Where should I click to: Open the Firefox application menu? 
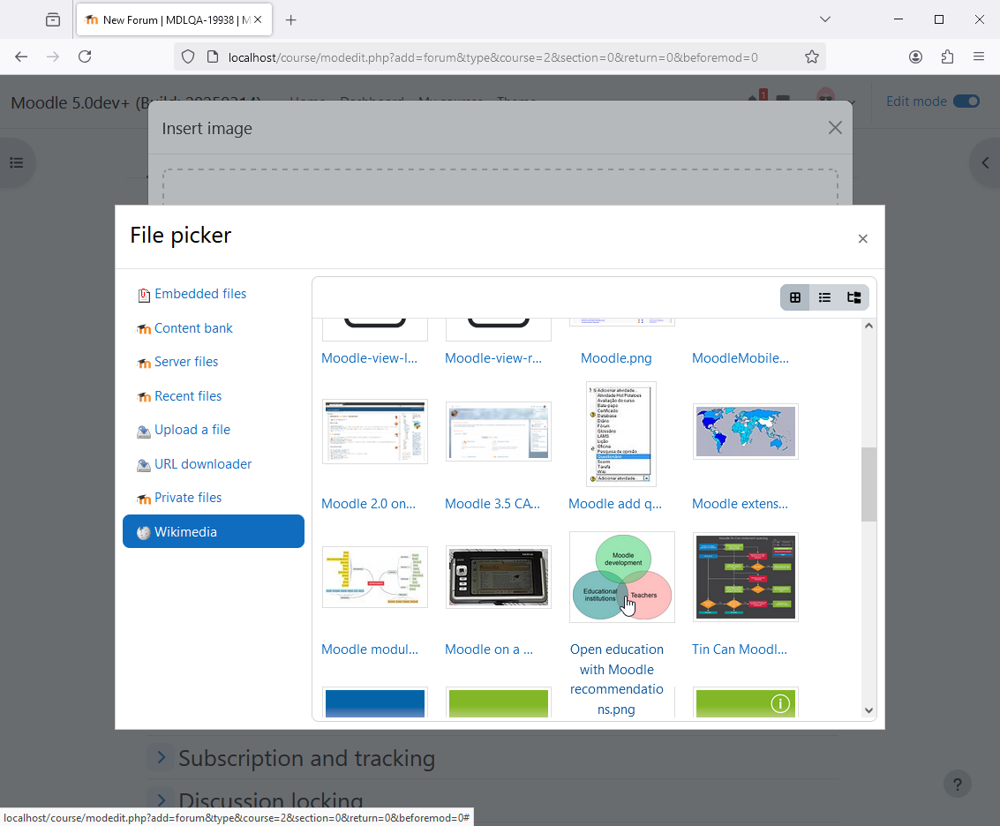[x=978, y=56]
